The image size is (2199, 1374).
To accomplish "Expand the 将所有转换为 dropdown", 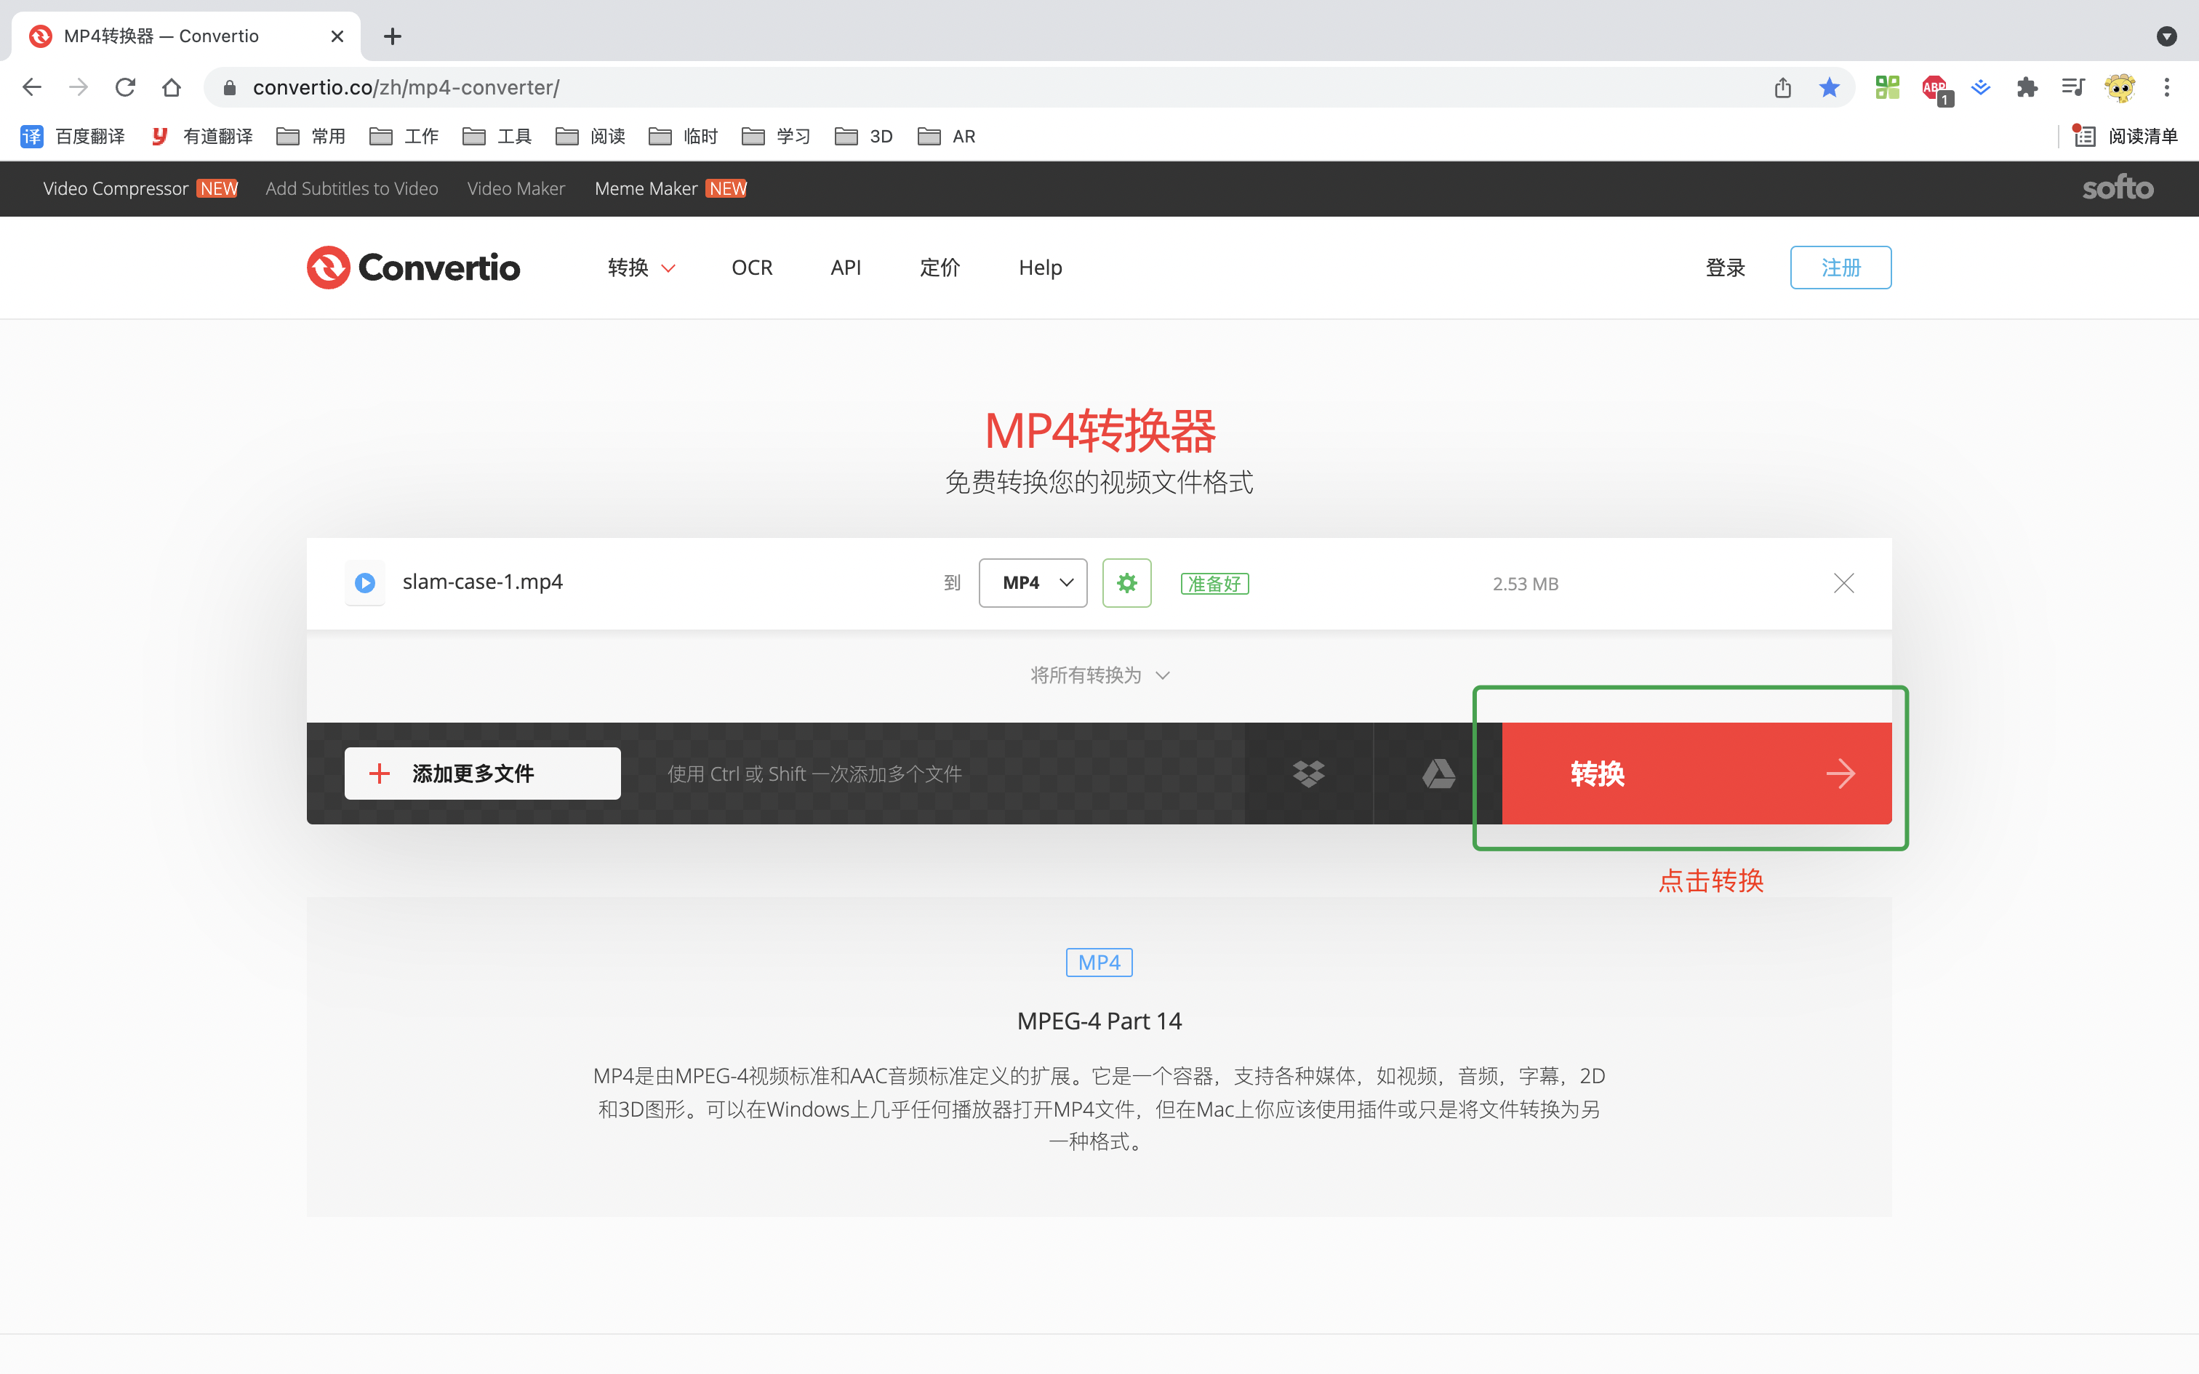I will (x=1099, y=675).
